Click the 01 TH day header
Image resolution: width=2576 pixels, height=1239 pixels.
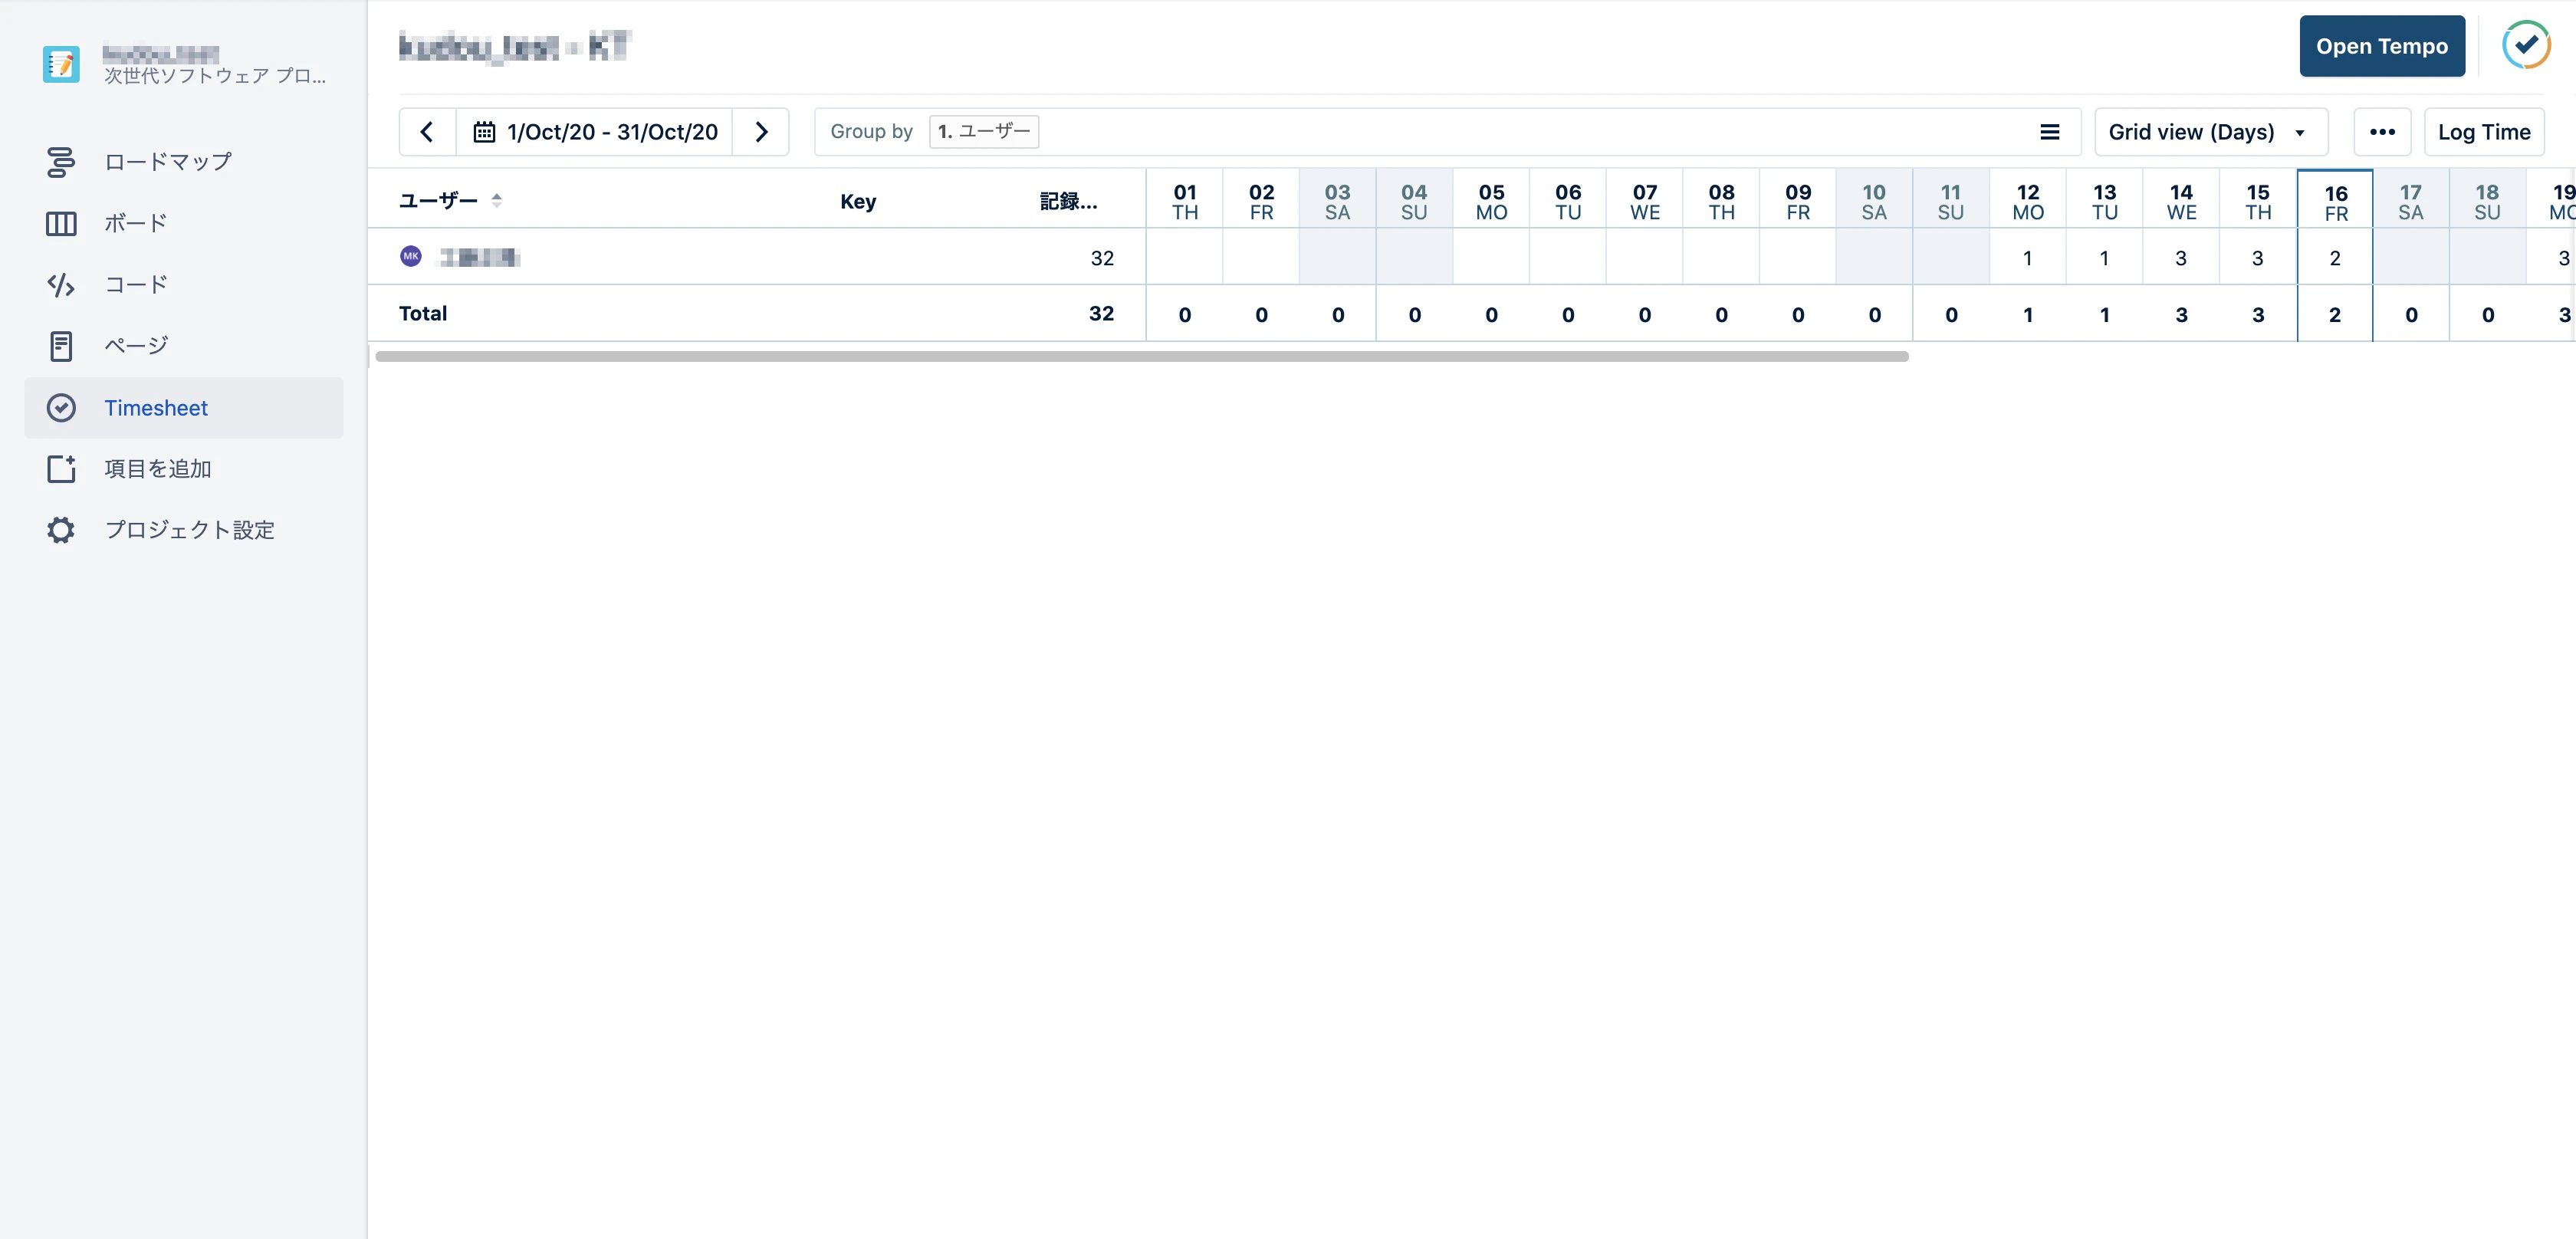(1185, 201)
